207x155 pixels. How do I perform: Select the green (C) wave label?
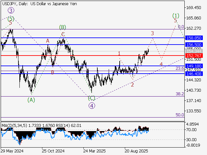[92, 98]
